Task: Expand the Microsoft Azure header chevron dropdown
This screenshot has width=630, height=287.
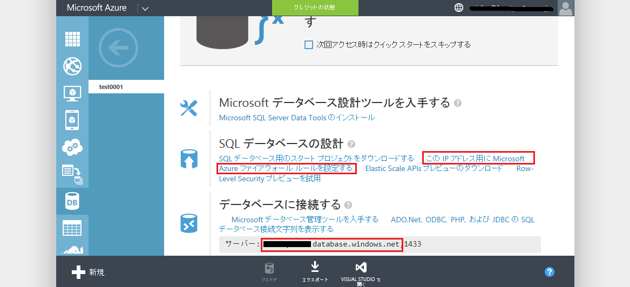Action: [x=145, y=9]
